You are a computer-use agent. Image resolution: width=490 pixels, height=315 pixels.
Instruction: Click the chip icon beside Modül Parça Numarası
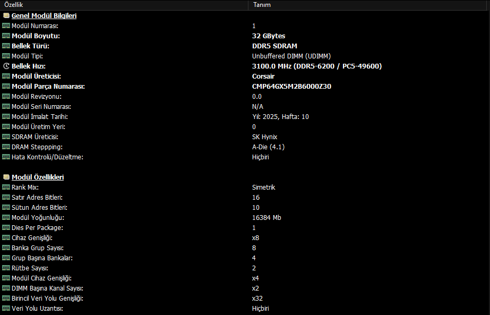click(x=6, y=86)
